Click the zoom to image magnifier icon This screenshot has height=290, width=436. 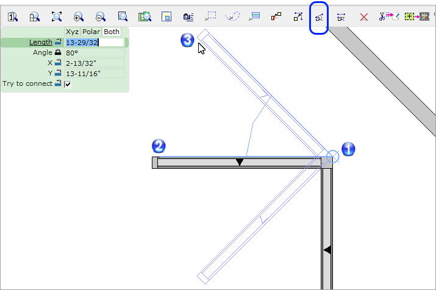pos(145,16)
